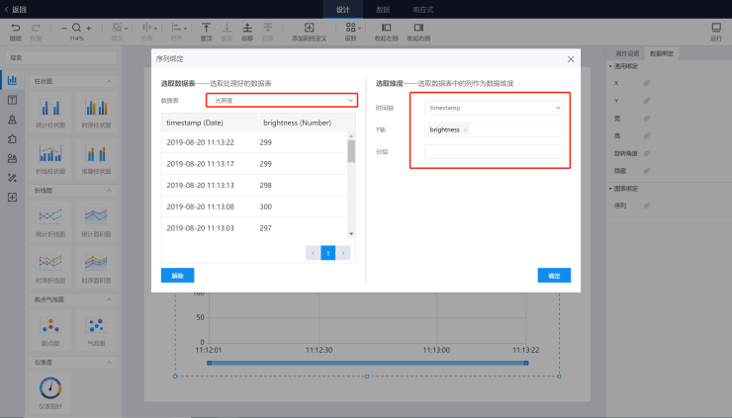Collapse the 散点气泡图 section

point(109,299)
